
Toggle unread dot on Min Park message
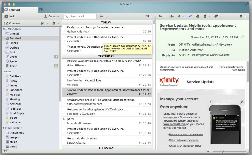[x=64, y=85]
